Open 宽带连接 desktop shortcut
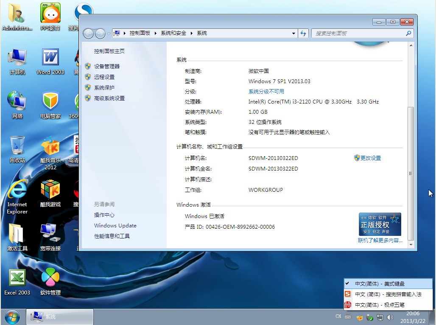This screenshot has width=436, height=325. [x=50, y=237]
